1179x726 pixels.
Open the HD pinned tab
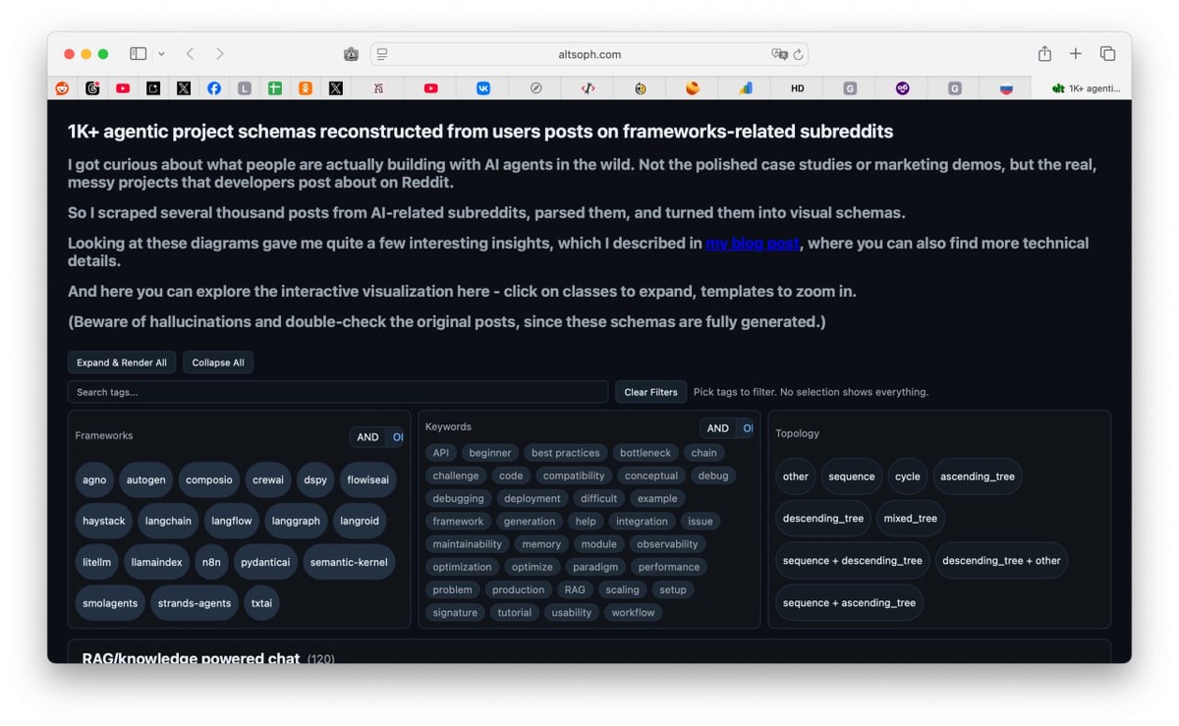click(x=798, y=88)
